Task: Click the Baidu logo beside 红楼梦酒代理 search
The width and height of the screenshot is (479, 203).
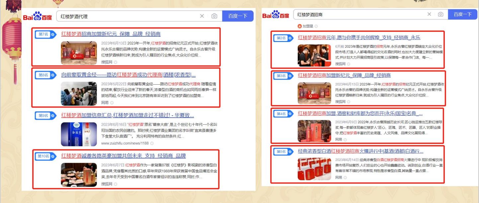Action: click(38, 17)
